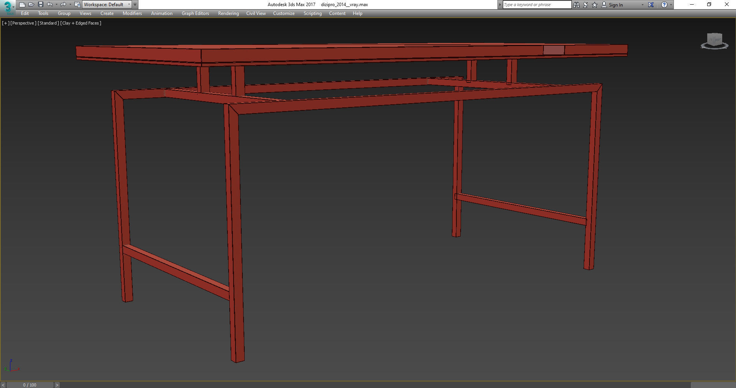Redo the last scene operation
The height and width of the screenshot is (388, 736).
pos(63,5)
